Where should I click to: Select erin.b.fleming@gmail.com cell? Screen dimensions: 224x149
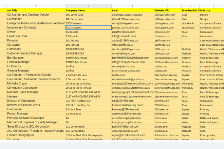click(133, 118)
